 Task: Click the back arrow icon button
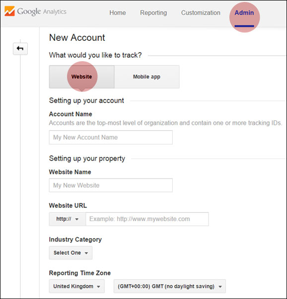coord(20,49)
